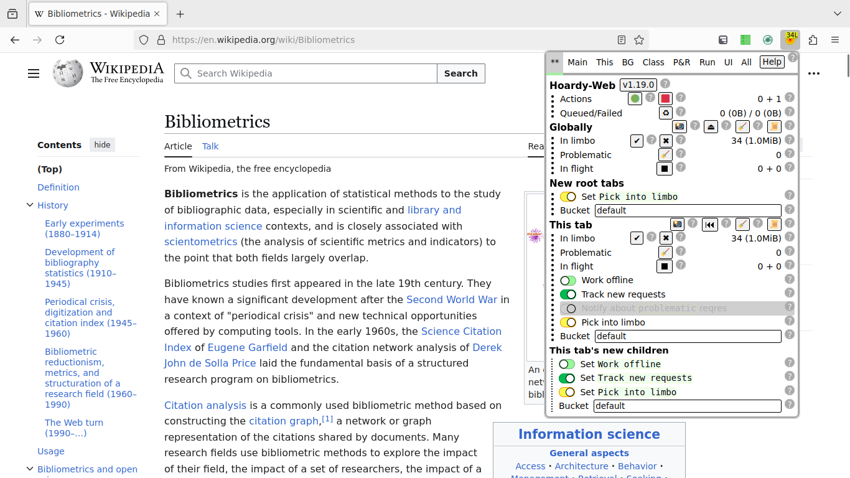This screenshot has width=850, height=478.
Task: Toggle children's Set Pick into limbo switch
Action: click(567, 392)
